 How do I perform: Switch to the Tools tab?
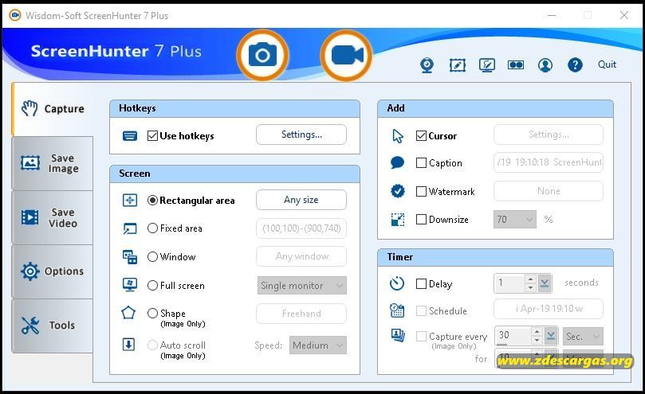[53, 326]
